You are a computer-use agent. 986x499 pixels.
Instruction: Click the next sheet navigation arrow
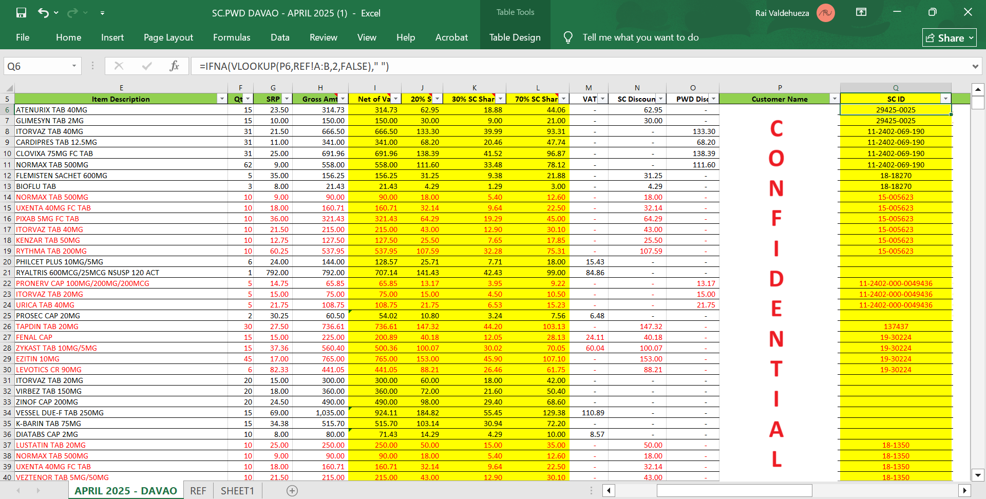tap(38, 491)
